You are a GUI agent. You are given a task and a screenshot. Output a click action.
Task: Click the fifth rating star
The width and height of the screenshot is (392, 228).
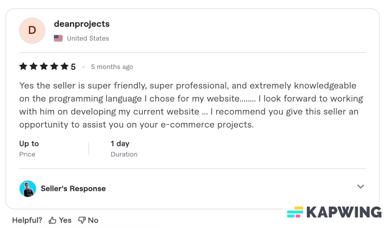point(64,66)
